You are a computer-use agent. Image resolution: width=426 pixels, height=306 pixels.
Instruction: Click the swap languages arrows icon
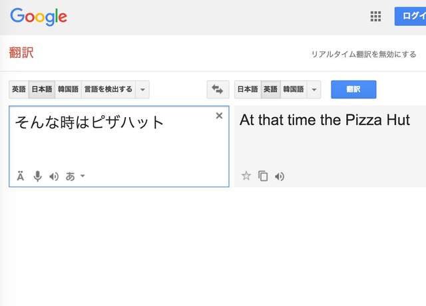pyautogui.click(x=217, y=89)
